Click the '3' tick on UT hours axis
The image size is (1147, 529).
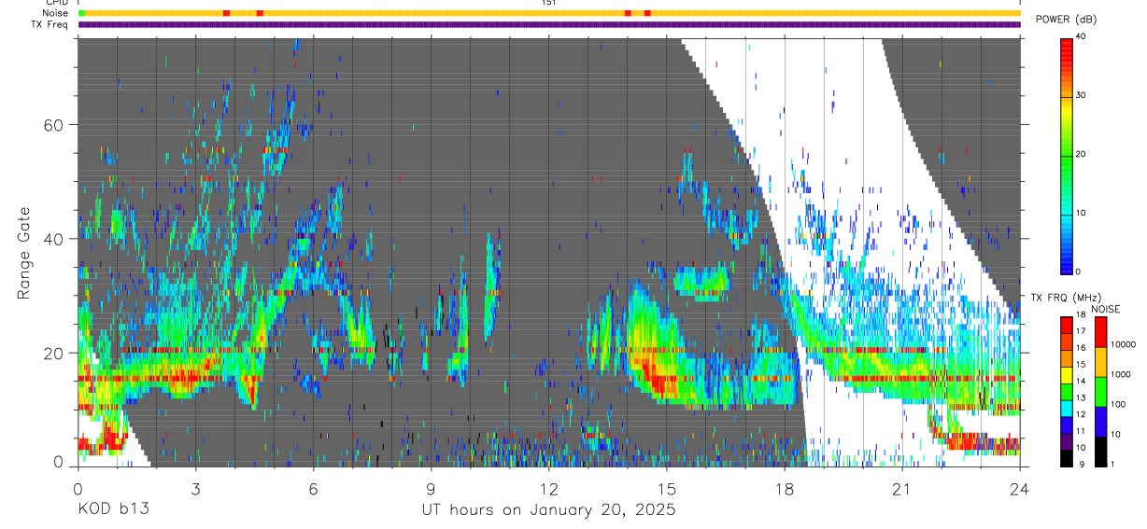click(195, 488)
